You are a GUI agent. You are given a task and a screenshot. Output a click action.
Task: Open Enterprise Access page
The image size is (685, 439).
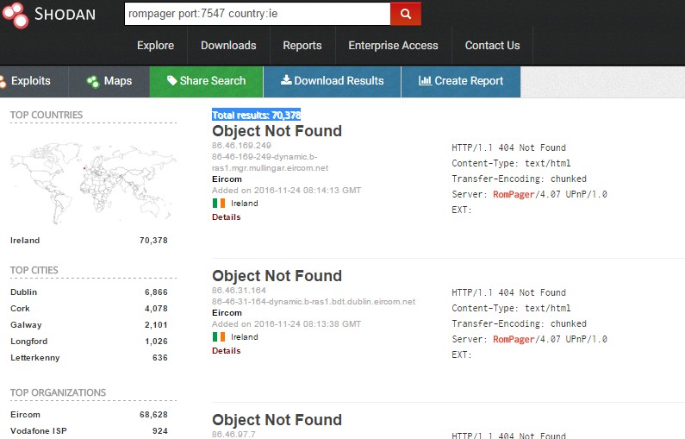393,46
